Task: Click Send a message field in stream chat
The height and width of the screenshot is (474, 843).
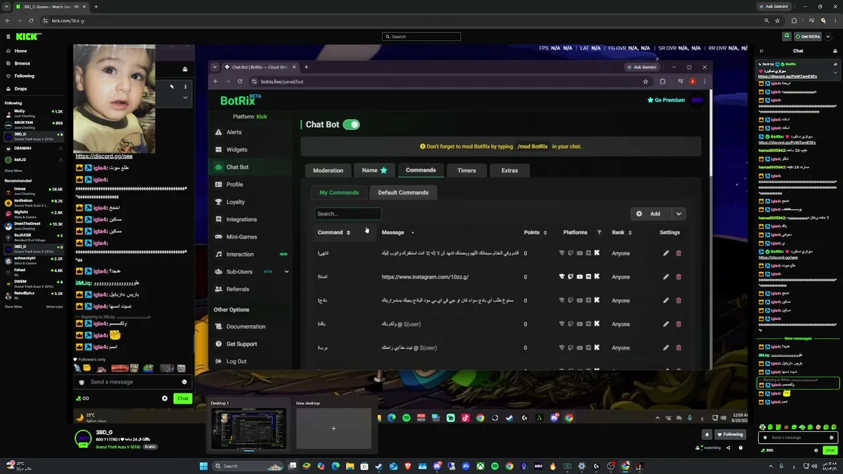Action: 132,382
